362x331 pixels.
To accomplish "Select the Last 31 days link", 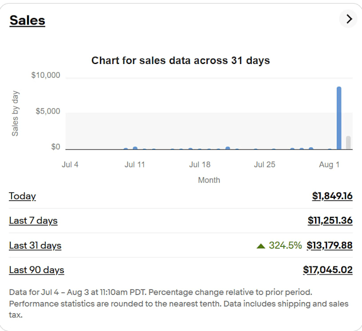I will click(35, 245).
